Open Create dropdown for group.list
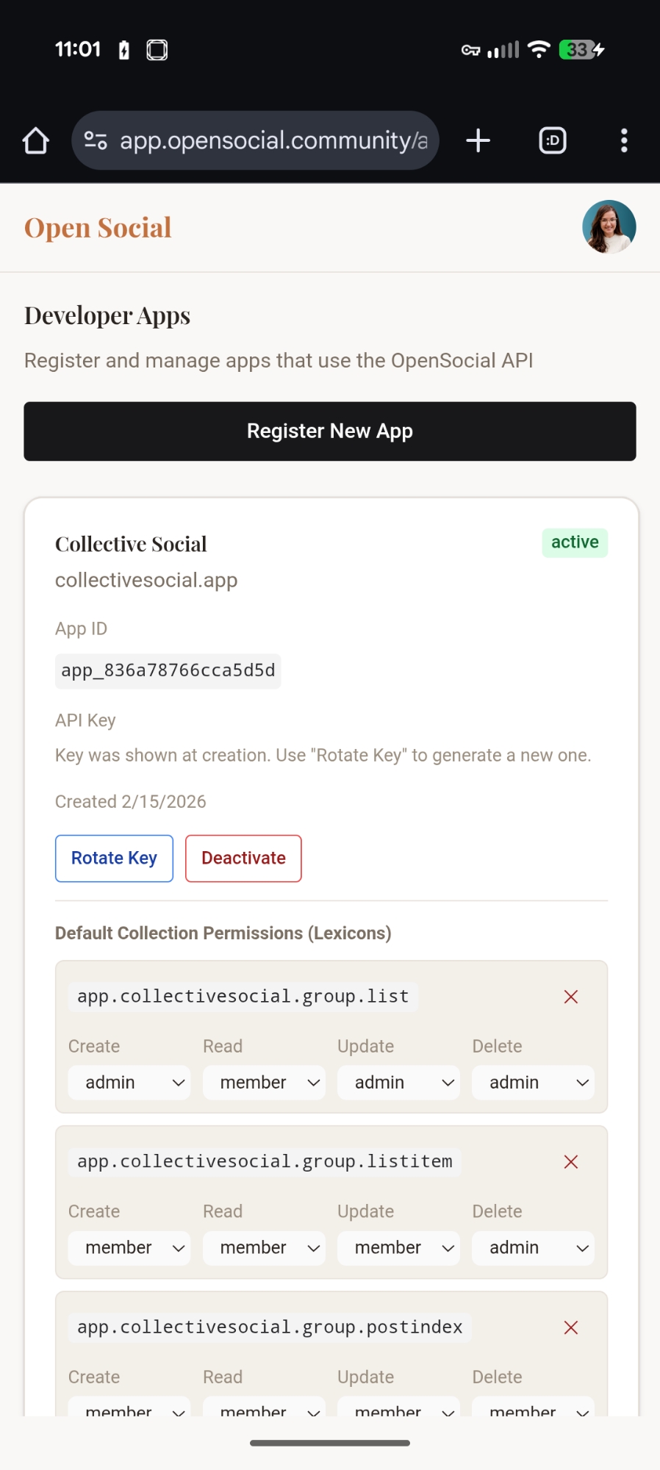 point(129,1083)
